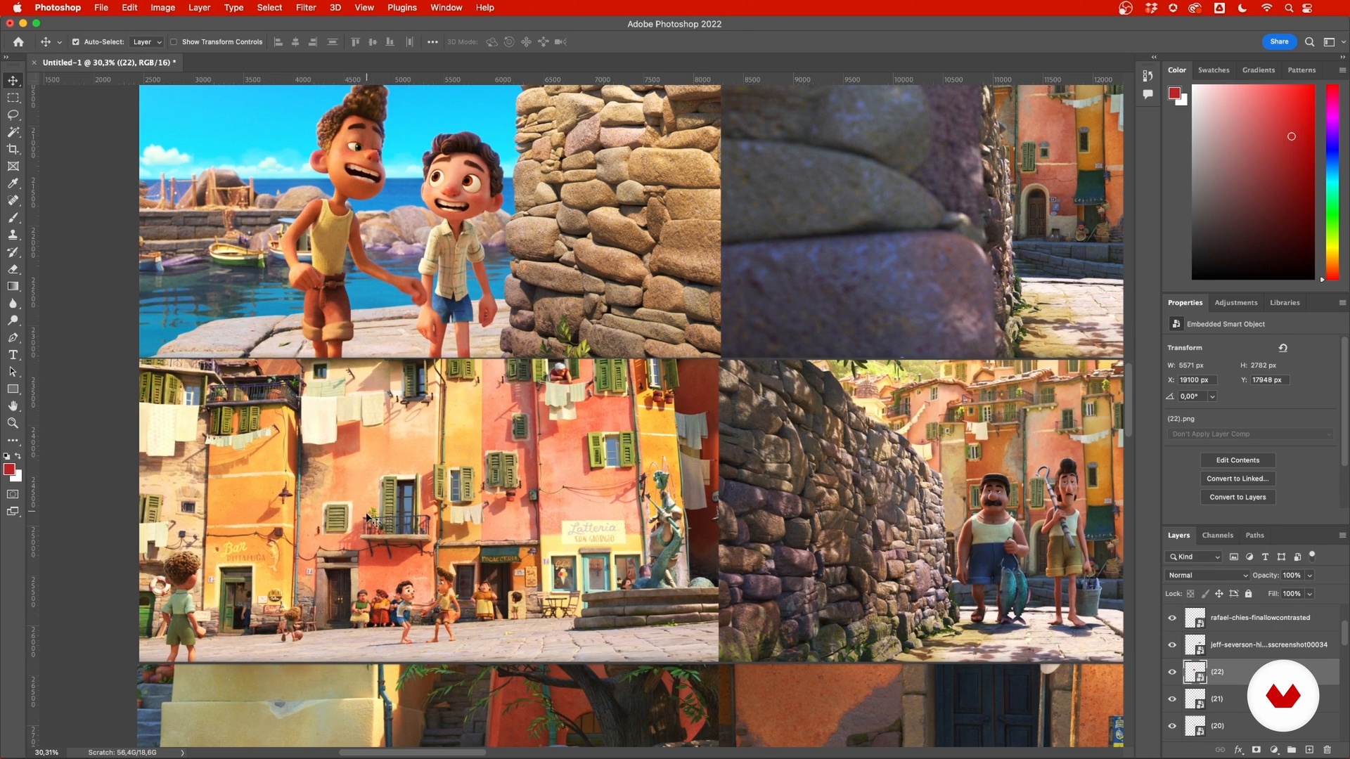Select the Spot Healing Brush tool

point(13,200)
